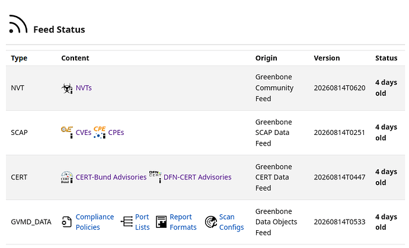Select the CERT type cell
Image resolution: width=409 pixels, height=248 pixels.
pyautogui.click(x=19, y=177)
